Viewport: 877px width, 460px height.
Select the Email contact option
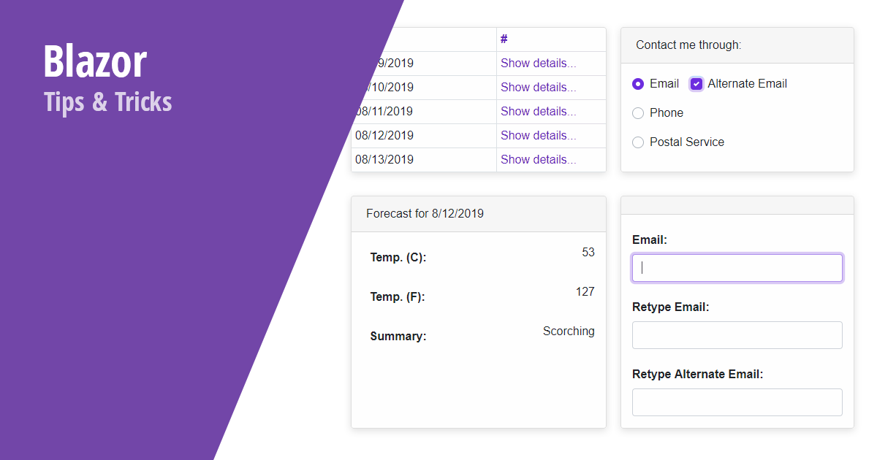(637, 83)
